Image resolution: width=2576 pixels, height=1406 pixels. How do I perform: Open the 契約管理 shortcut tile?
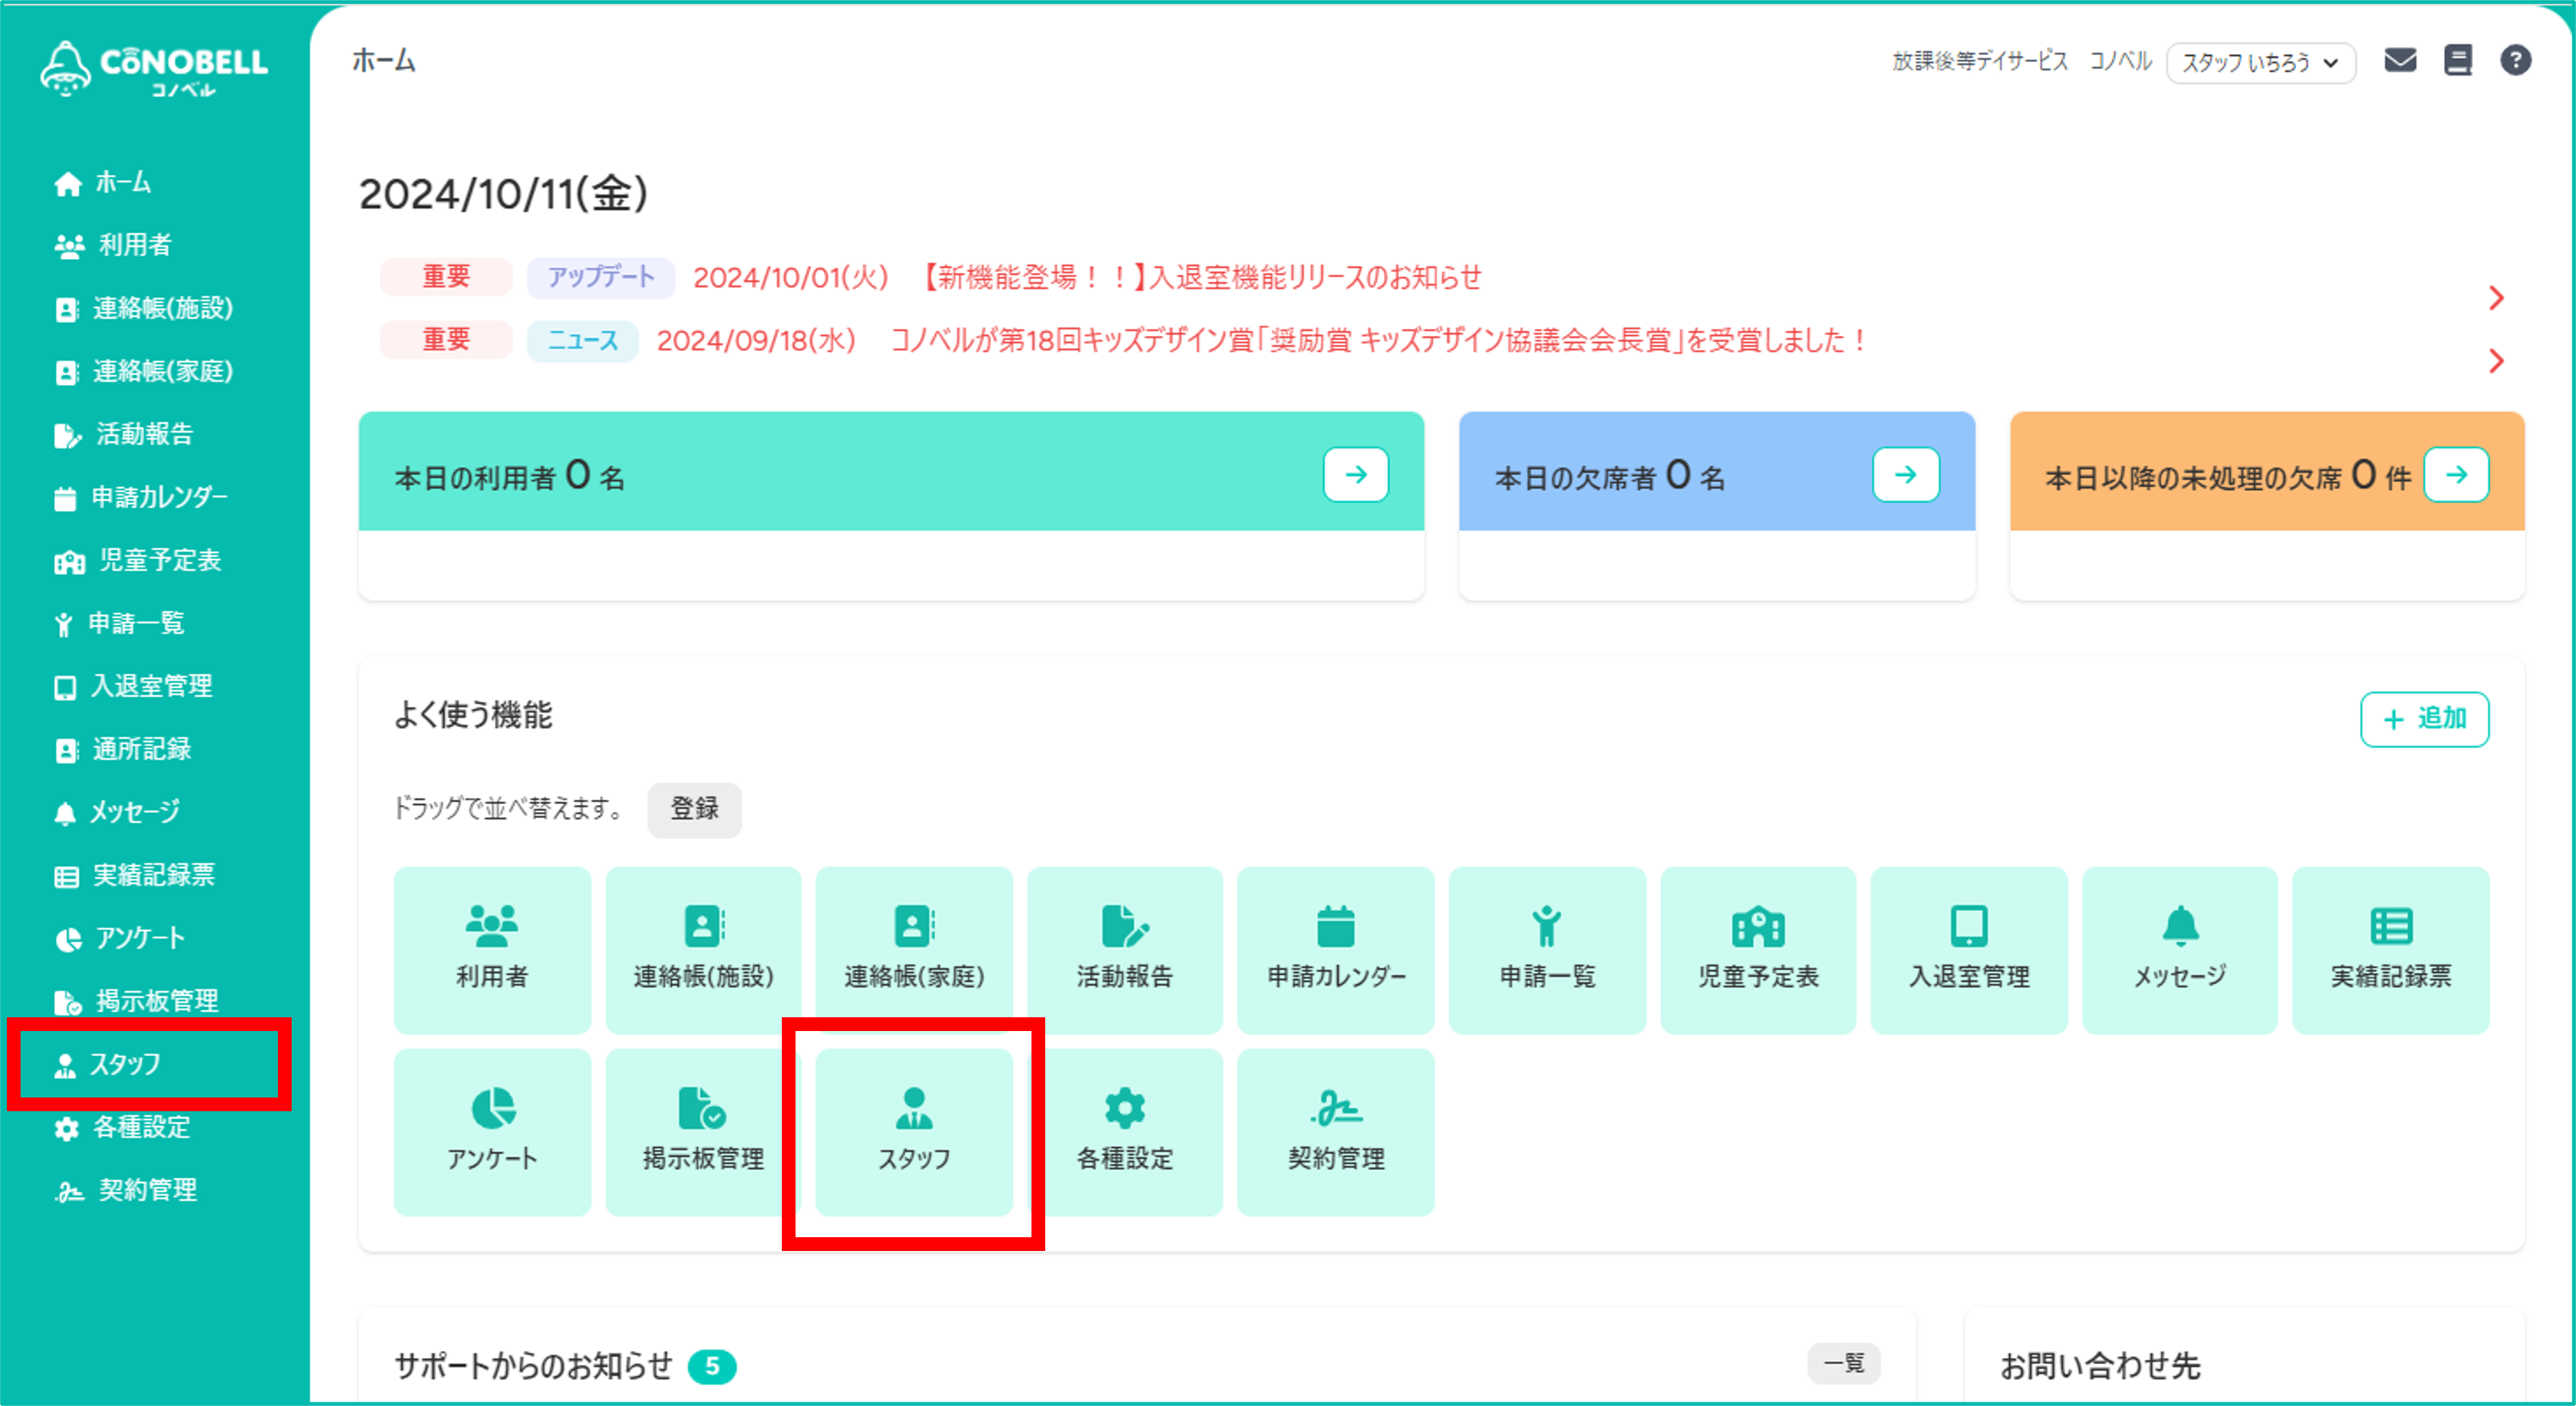click(1336, 1132)
